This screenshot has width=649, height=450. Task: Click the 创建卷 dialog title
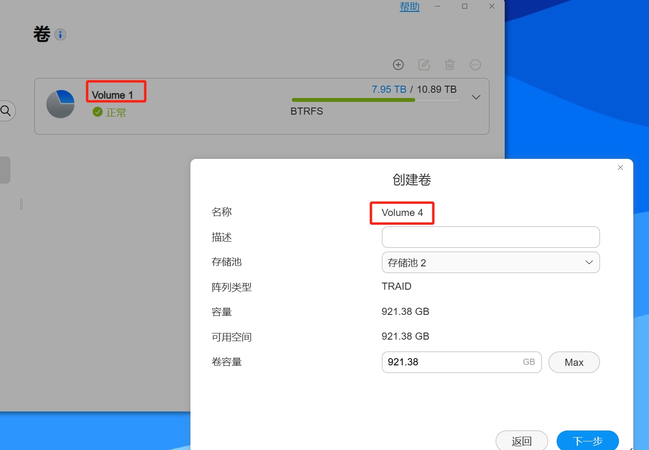pos(412,180)
